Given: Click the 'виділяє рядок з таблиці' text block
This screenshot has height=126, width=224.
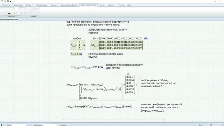Looking at the screenshot, I should pos(158,83).
